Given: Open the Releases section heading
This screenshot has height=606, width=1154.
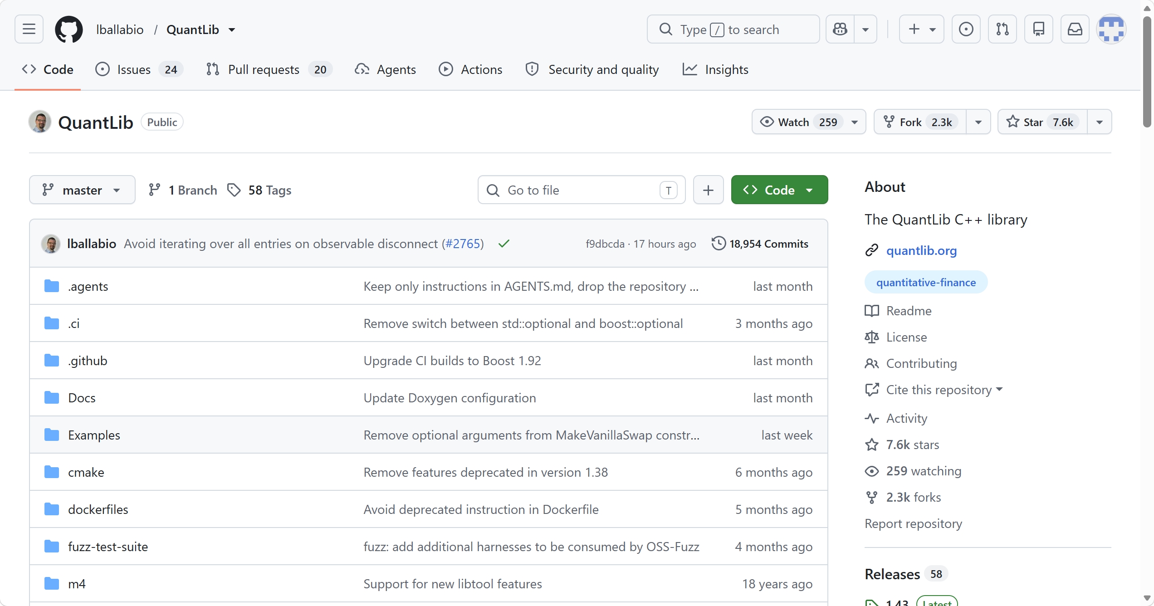Looking at the screenshot, I should pos(892,574).
